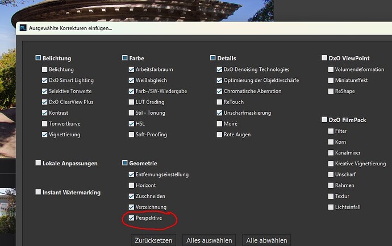Uncheck Vignettierung option

44,135
